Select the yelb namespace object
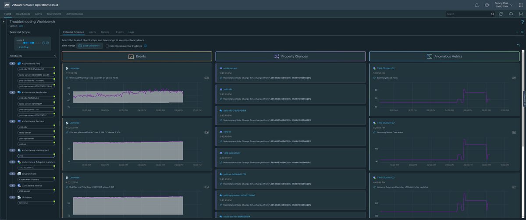Image resolution: width=526 pixels, height=220 pixels. click(35, 156)
